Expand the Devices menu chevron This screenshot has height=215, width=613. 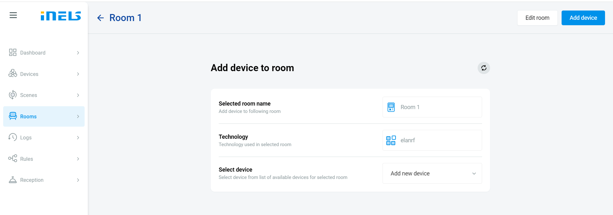pos(78,74)
